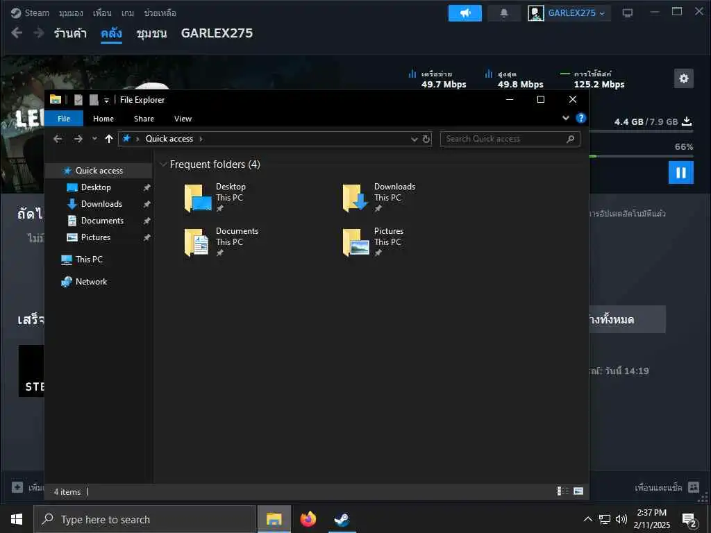Open the Steam menu
The image size is (711, 533).
click(x=37, y=12)
